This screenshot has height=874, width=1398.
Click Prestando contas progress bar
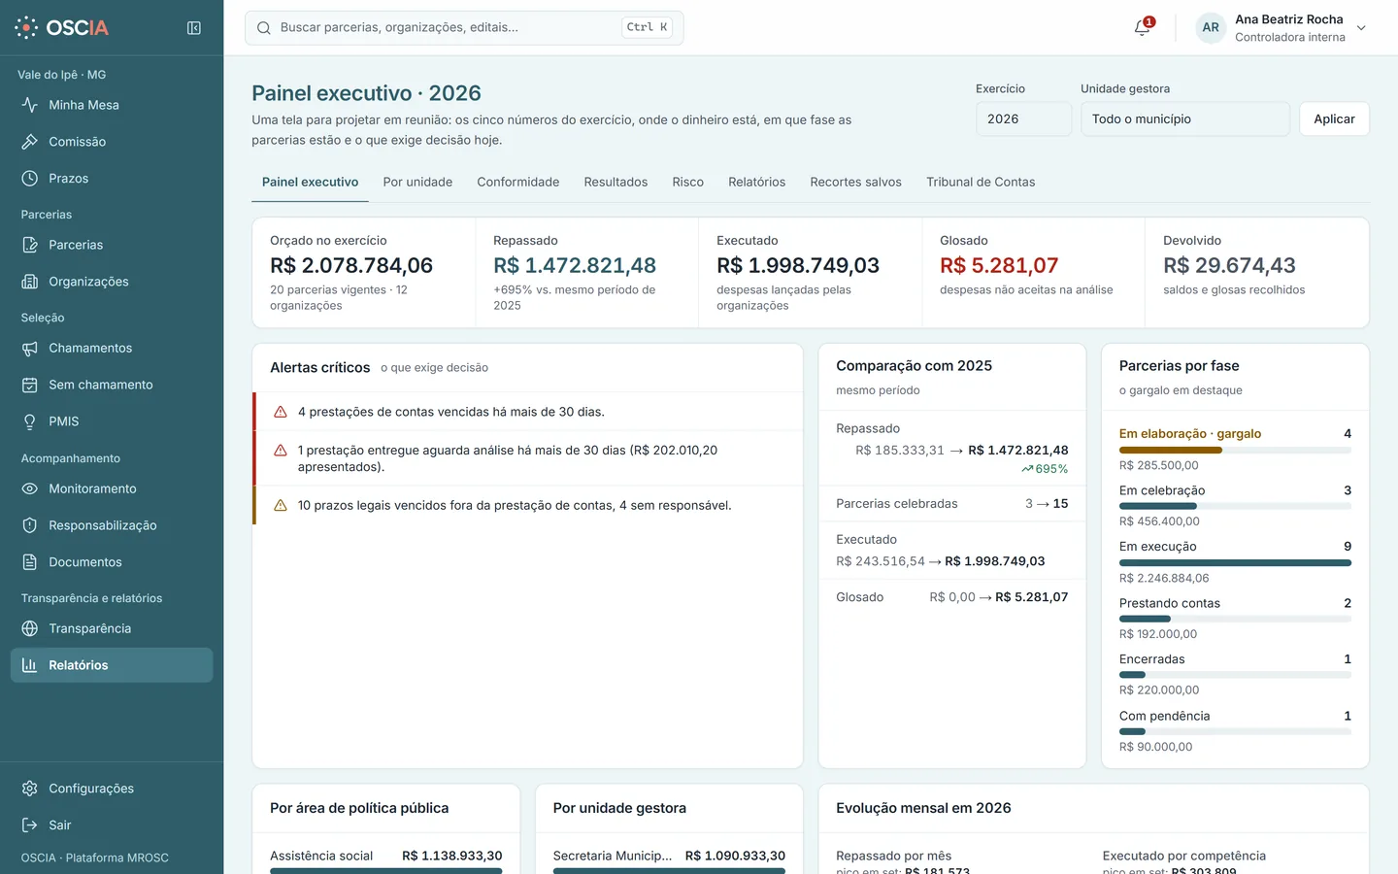point(1235,619)
